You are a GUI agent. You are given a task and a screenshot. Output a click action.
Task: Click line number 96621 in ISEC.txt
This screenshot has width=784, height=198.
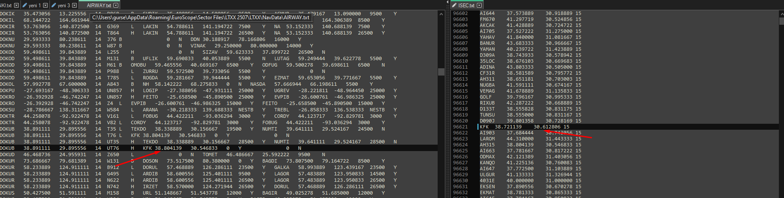tap(460, 127)
